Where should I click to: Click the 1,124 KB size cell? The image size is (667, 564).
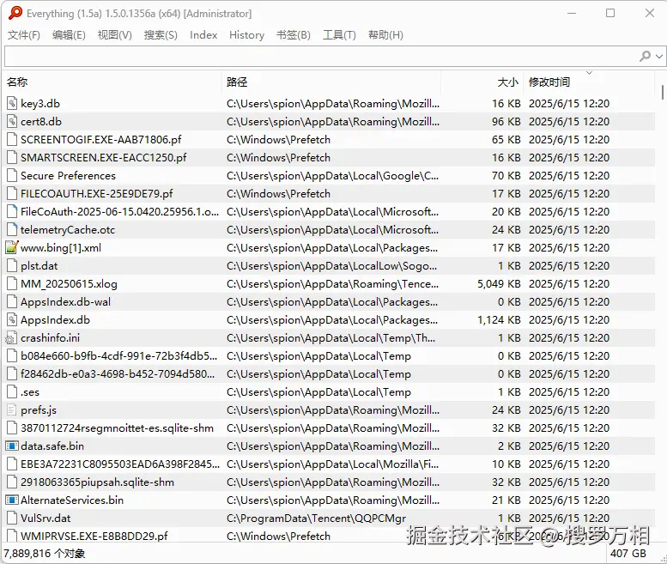coord(499,320)
